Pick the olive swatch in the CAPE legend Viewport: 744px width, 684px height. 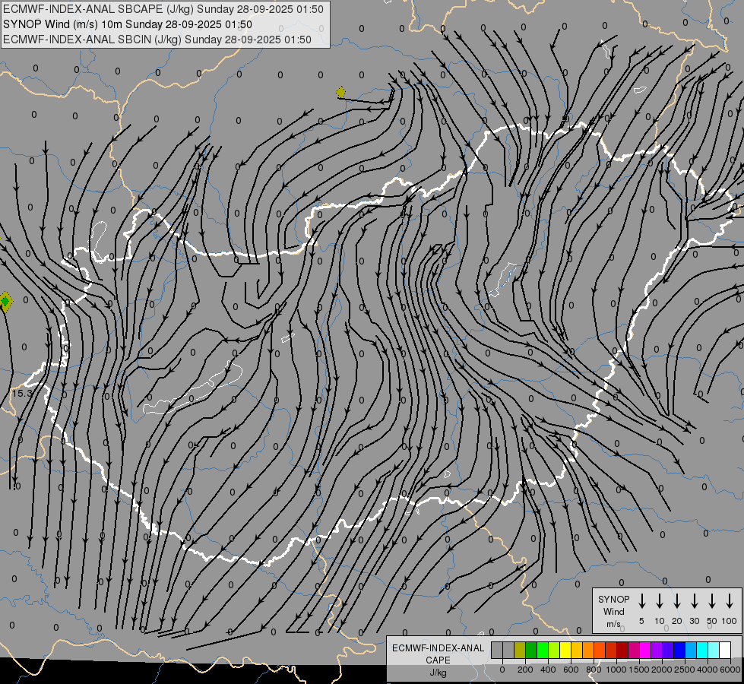pos(520,650)
